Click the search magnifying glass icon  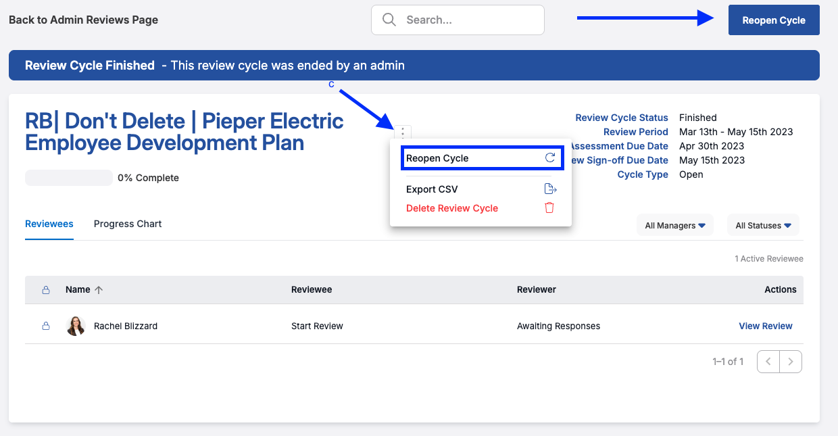tap(389, 20)
